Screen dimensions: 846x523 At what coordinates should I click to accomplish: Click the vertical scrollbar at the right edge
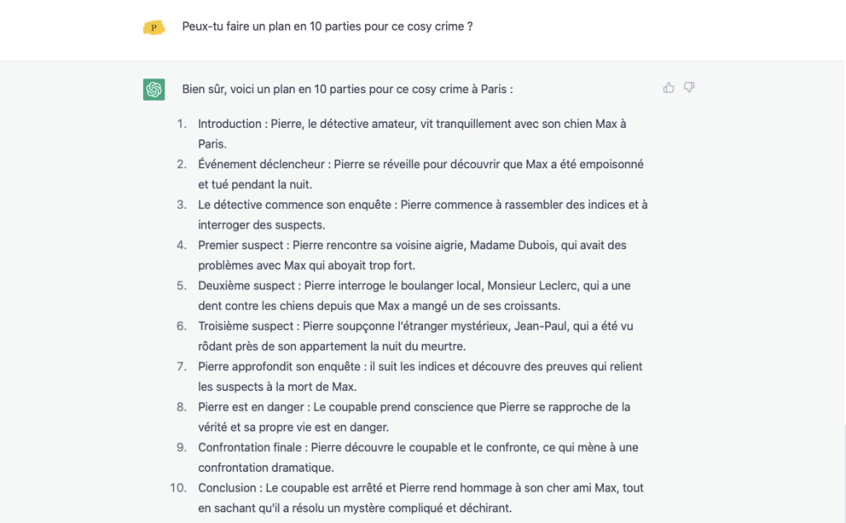[844, 474]
